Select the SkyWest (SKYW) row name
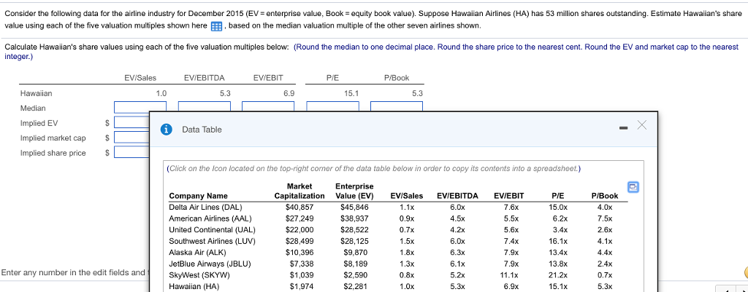Image resolution: width=748 pixels, height=292 pixels. click(x=199, y=275)
